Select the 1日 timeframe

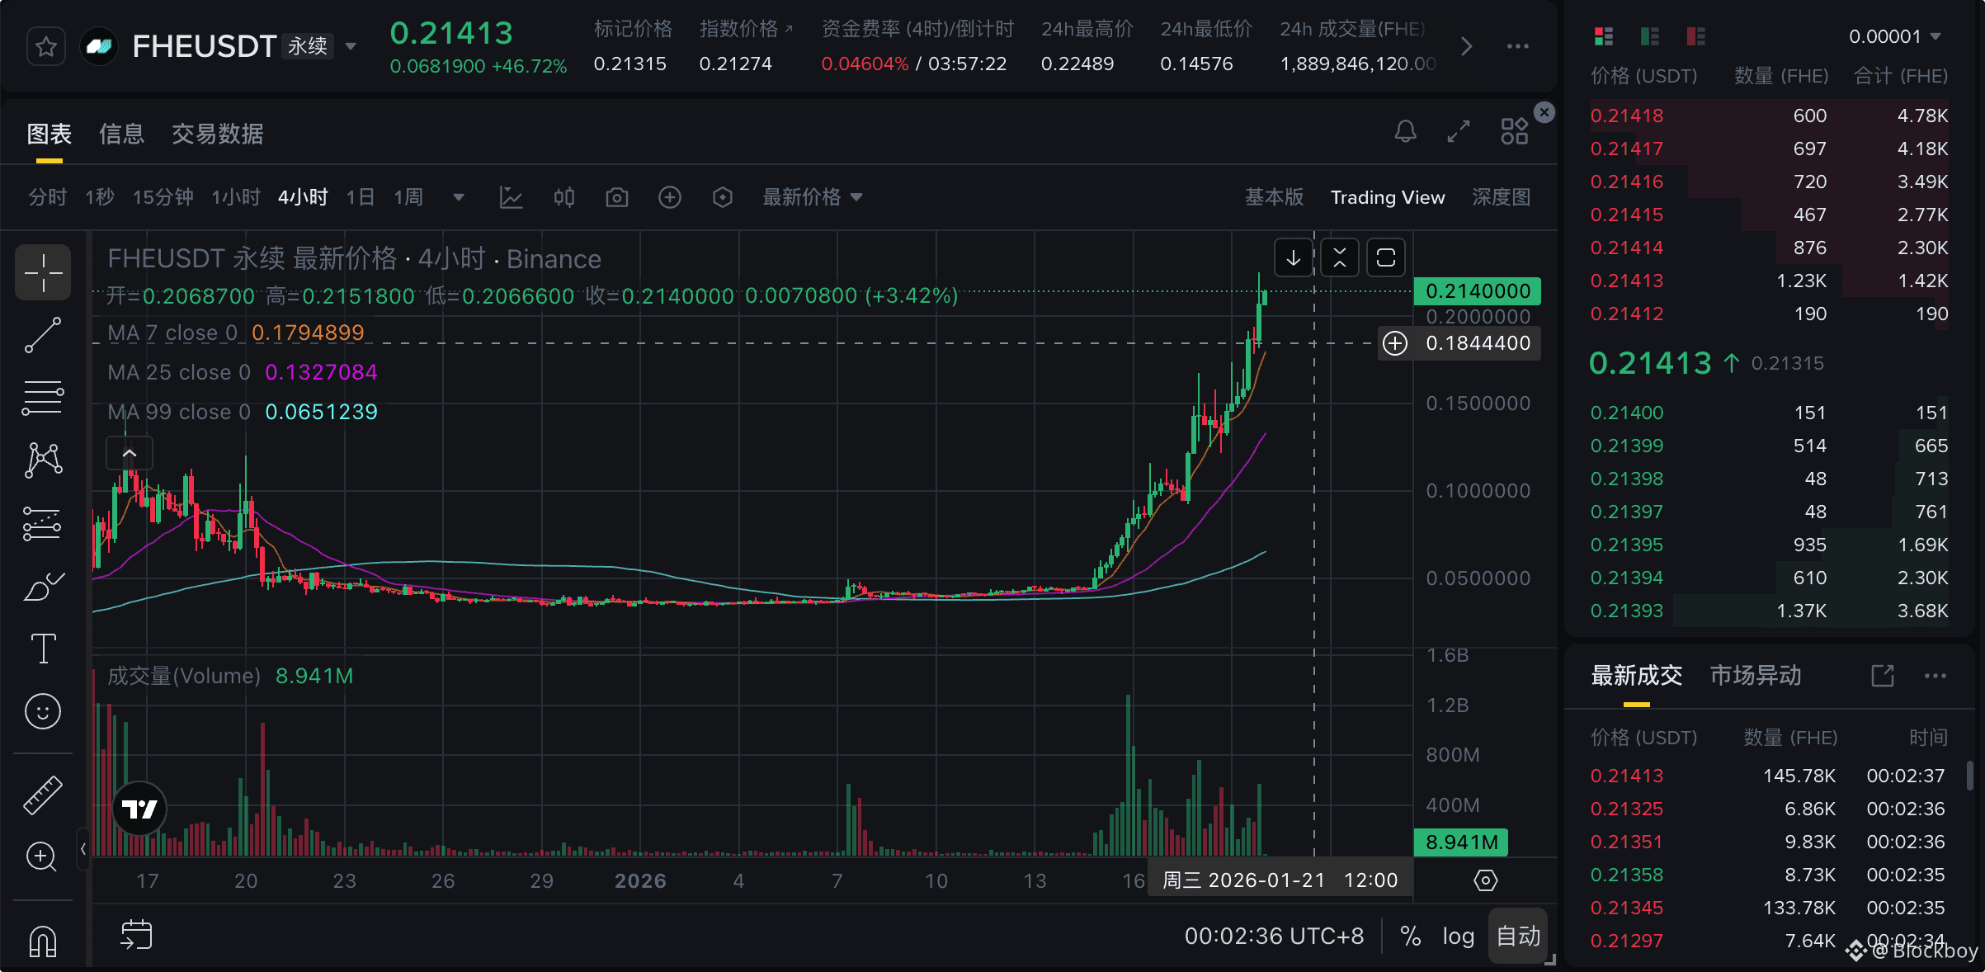(361, 197)
